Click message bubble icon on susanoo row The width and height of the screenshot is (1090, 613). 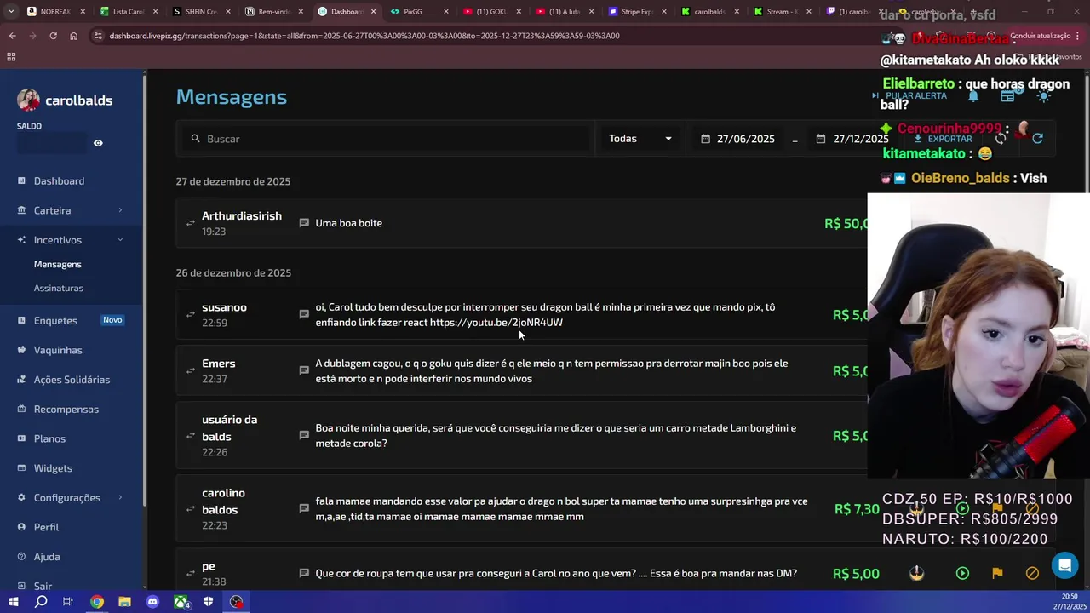pyautogui.click(x=304, y=314)
